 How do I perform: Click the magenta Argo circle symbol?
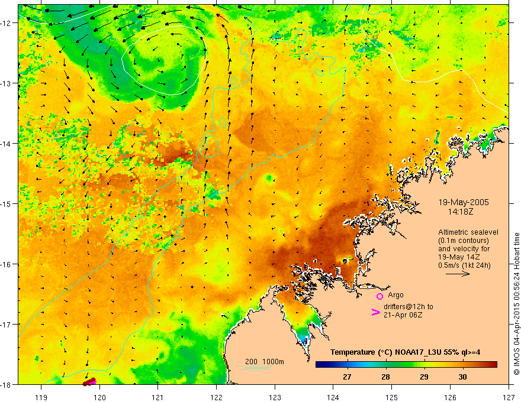click(380, 296)
